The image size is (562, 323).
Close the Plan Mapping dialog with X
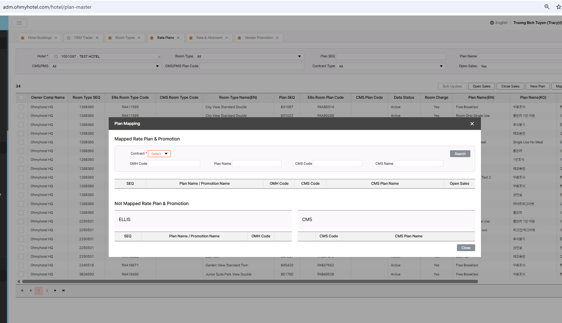click(x=472, y=124)
